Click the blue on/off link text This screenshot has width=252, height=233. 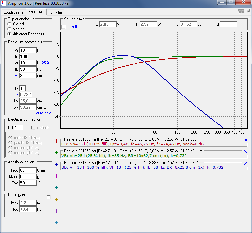[x=72, y=27]
